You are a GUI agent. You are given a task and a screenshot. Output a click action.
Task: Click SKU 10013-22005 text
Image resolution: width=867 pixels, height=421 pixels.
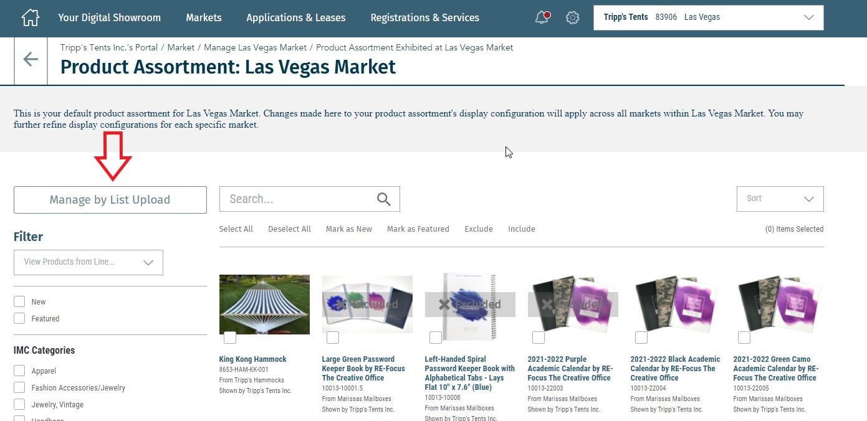(751, 388)
